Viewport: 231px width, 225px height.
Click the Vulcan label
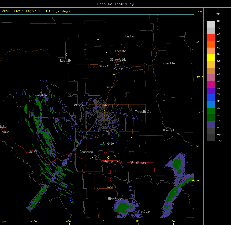[146, 212]
